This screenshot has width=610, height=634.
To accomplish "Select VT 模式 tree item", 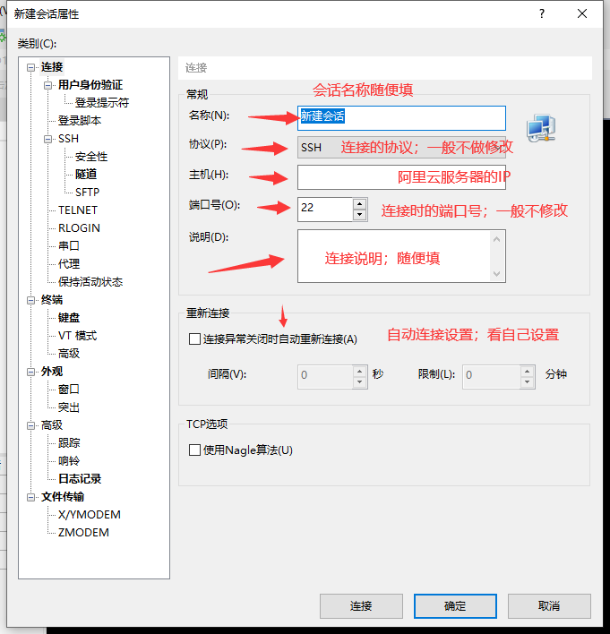I will [x=78, y=336].
